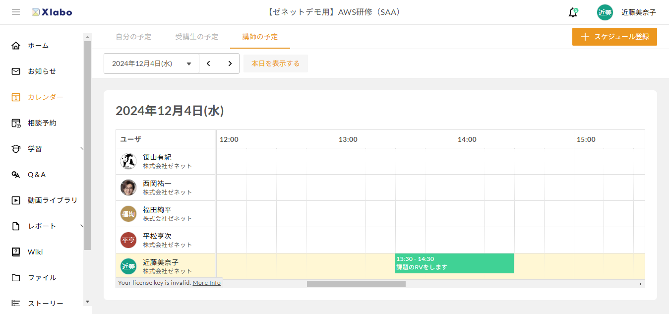Expand the 学習 sidebar submenu

coord(82,149)
